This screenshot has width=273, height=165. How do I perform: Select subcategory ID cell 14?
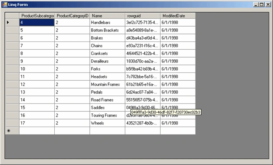tap(37, 100)
